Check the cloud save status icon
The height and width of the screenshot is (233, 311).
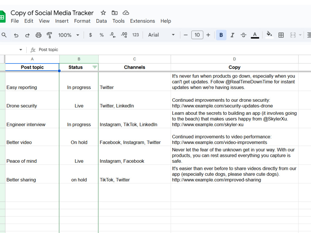coord(126,13)
